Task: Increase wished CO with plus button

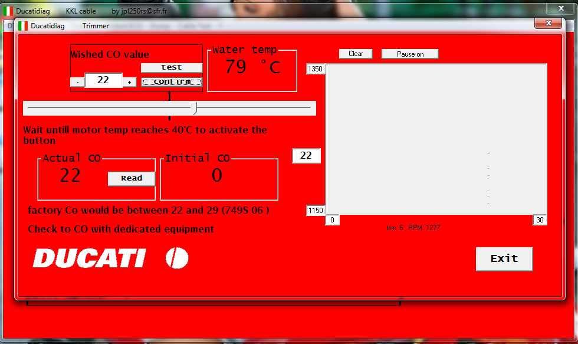Action: click(x=129, y=82)
